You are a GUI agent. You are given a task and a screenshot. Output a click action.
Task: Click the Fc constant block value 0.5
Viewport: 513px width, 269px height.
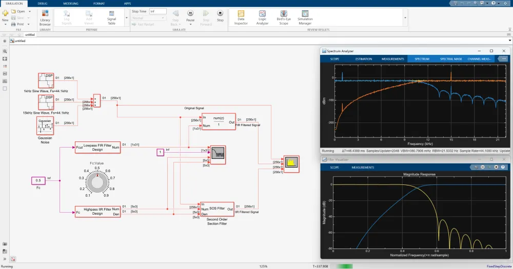click(38, 180)
